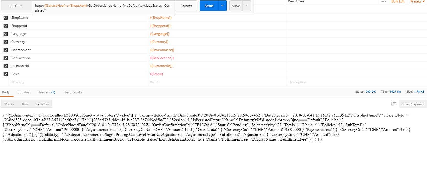Expand the Save options arrow
Image resolution: width=427 pixels, height=190 pixels.
[x=246, y=6]
